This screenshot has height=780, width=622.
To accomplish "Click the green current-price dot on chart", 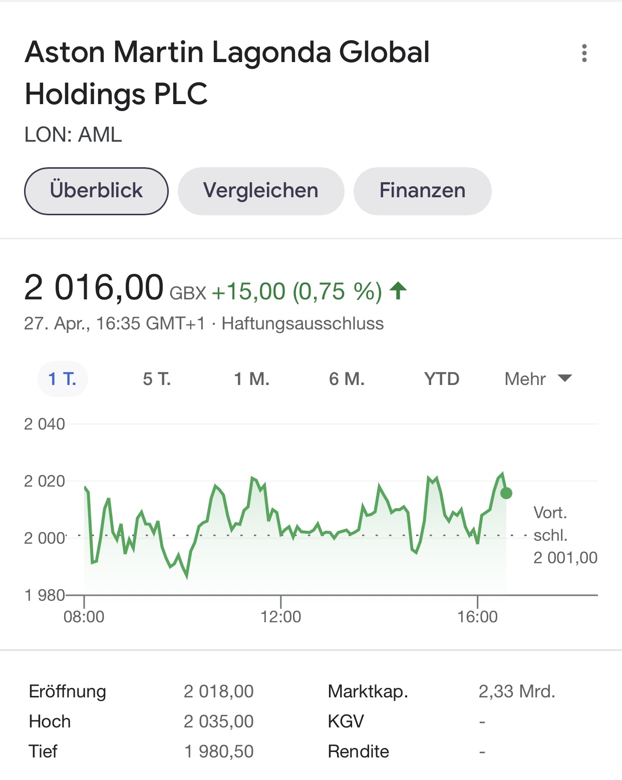I will point(506,493).
